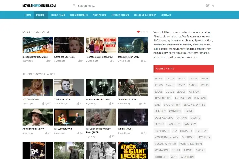Select the Animation genre tag

(183, 98)
